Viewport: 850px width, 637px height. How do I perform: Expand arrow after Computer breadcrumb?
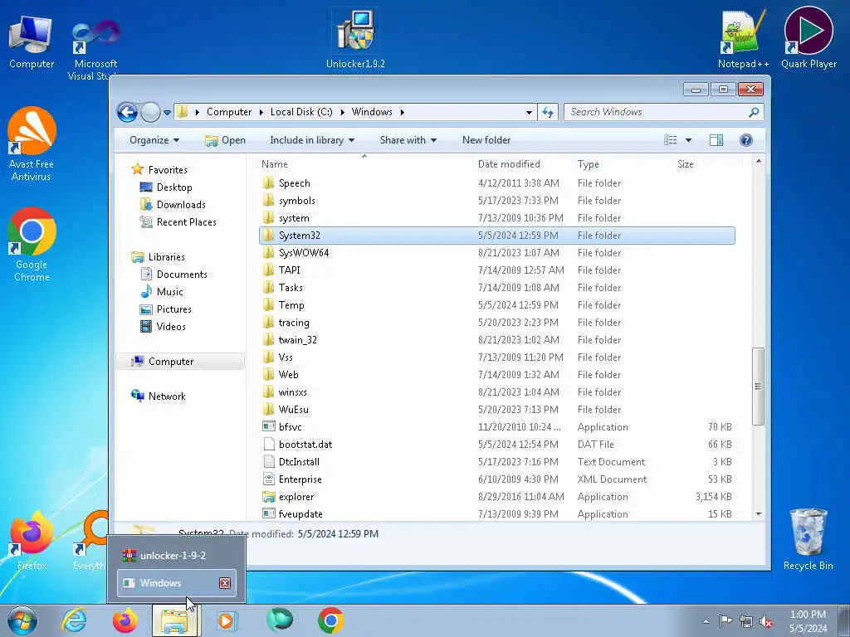tap(261, 112)
